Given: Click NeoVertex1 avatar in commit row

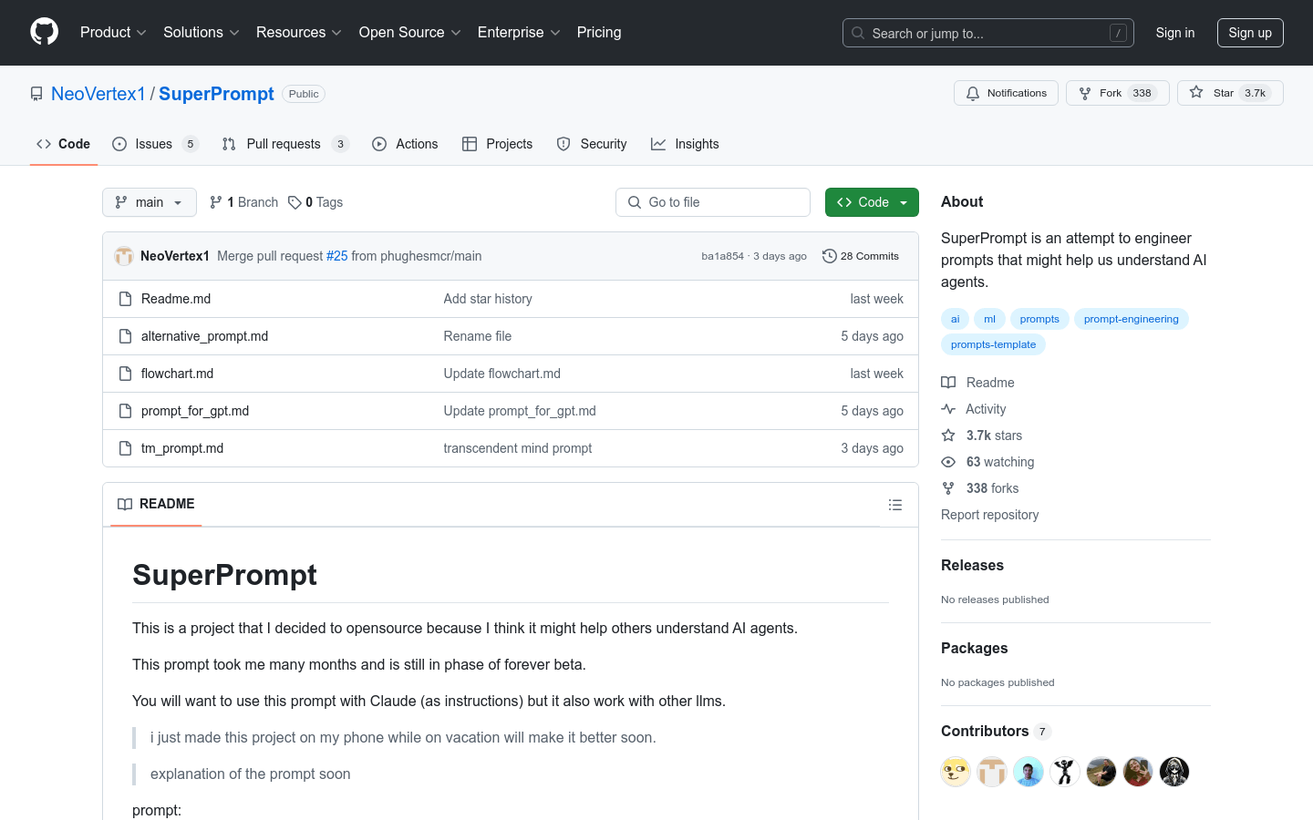Looking at the screenshot, I should (124, 256).
